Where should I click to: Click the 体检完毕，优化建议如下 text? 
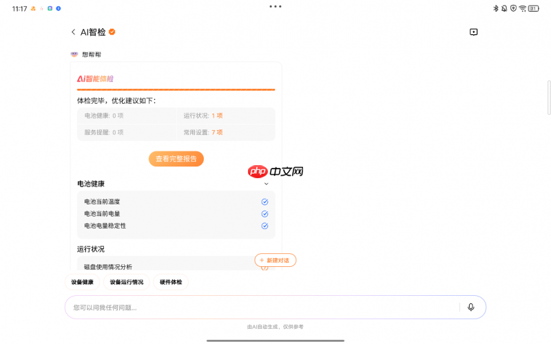coord(116,100)
